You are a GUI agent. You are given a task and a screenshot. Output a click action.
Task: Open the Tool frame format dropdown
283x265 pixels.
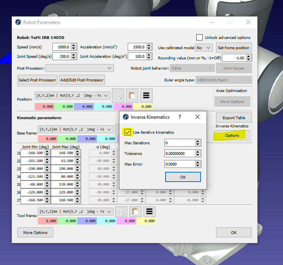pos(75,212)
